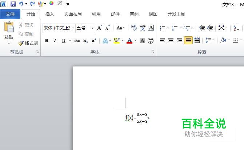Open the font name dropdown 宋体
The image size is (244, 150).
pyautogui.click(x=73, y=28)
